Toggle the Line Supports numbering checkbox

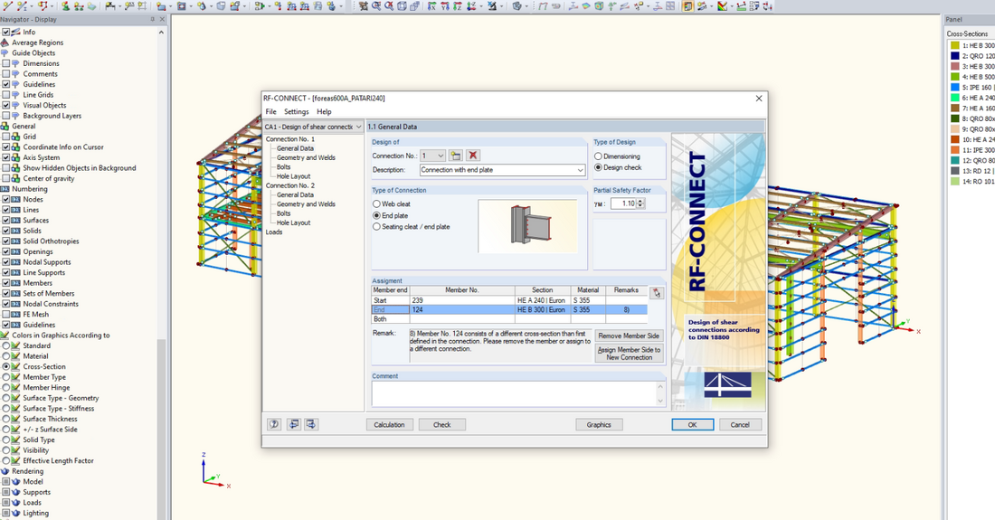click(6, 272)
